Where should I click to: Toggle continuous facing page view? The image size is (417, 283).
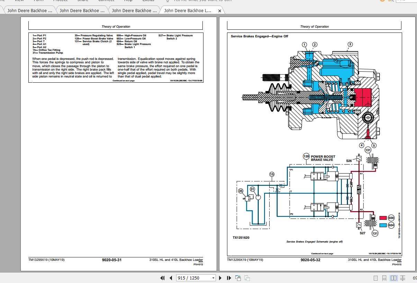pos(402,278)
